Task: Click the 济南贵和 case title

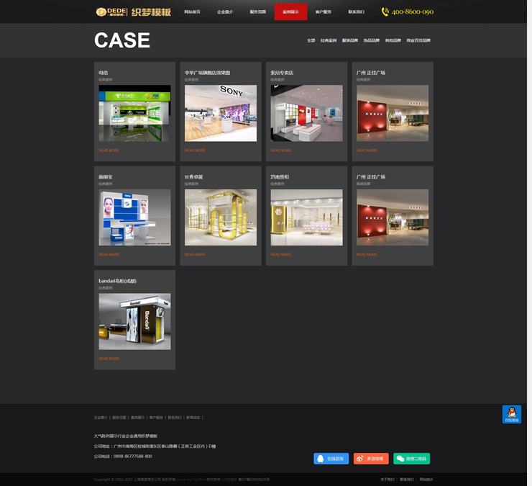Action: (280, 176)
